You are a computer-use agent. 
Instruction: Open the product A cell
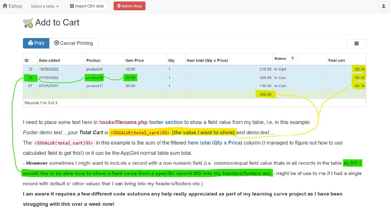(94, 69)
